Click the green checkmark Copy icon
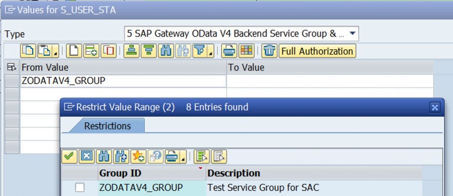Image resolution: width=453 pixels, height=196 pixels. (x=69, y=157)
